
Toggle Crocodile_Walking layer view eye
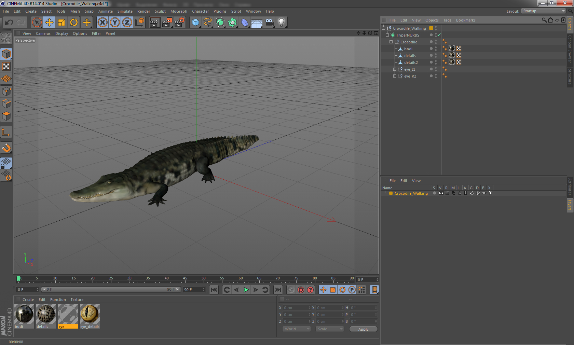[x=441, y=193]
